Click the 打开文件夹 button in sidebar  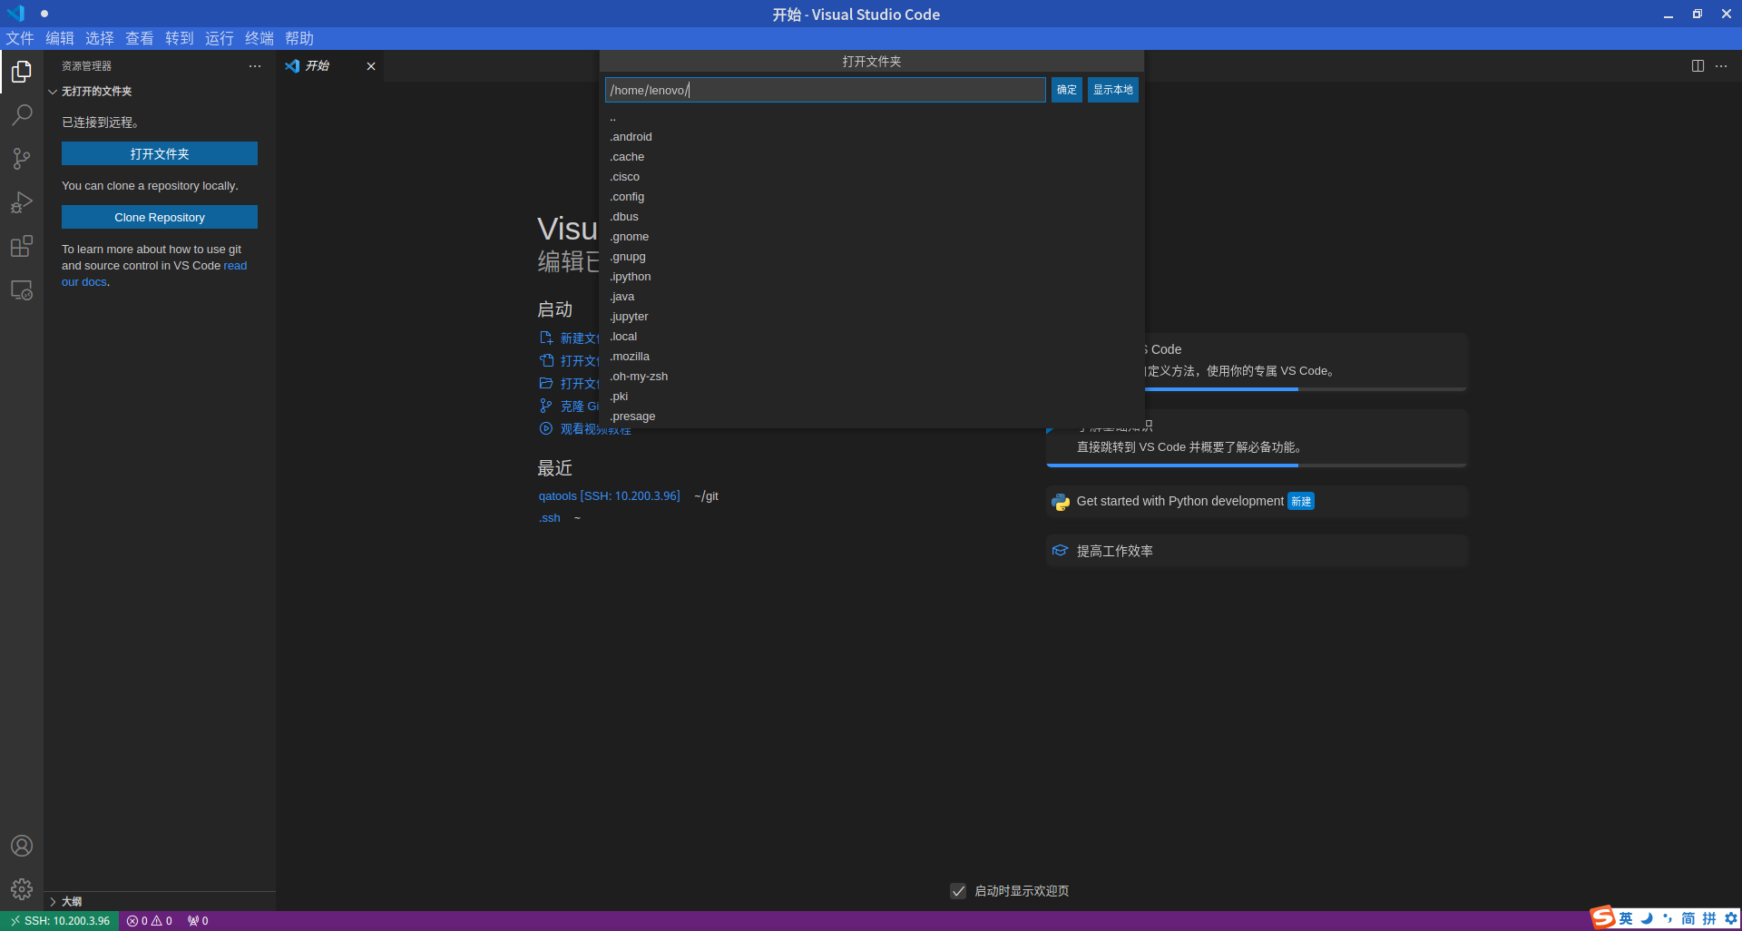[x=160, y=153]
